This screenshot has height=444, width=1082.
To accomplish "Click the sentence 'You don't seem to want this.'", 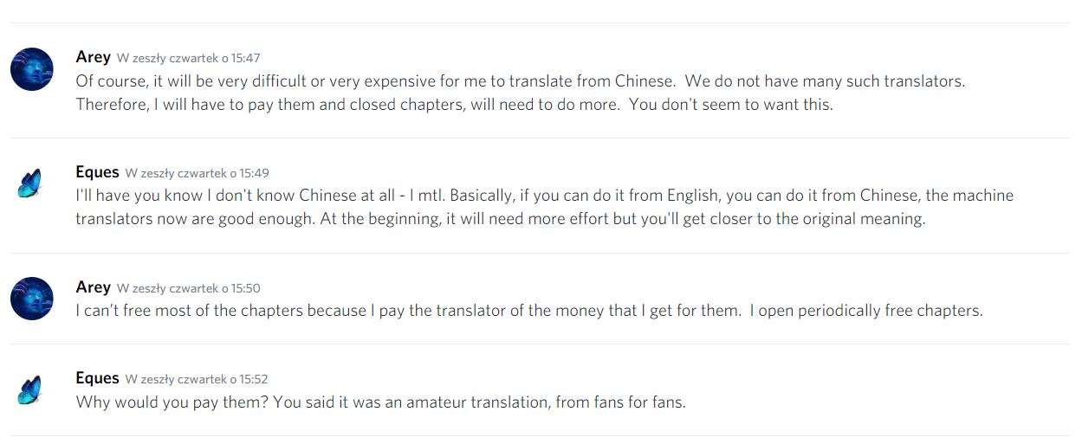I will (730, 104).
